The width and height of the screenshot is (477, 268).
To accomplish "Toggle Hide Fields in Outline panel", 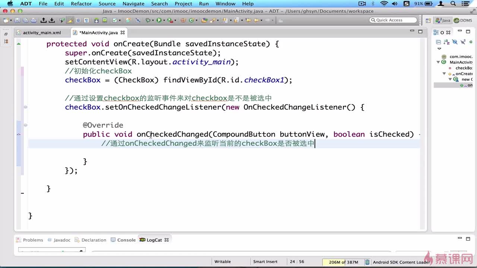I will [455, 42].
